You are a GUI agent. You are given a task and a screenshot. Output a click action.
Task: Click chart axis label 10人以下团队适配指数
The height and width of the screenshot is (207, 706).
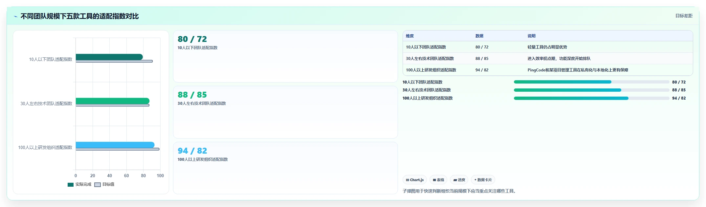coord(51,59)
